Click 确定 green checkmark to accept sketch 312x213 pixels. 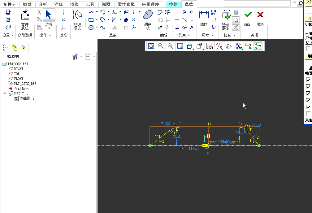(x=248, y=19)
